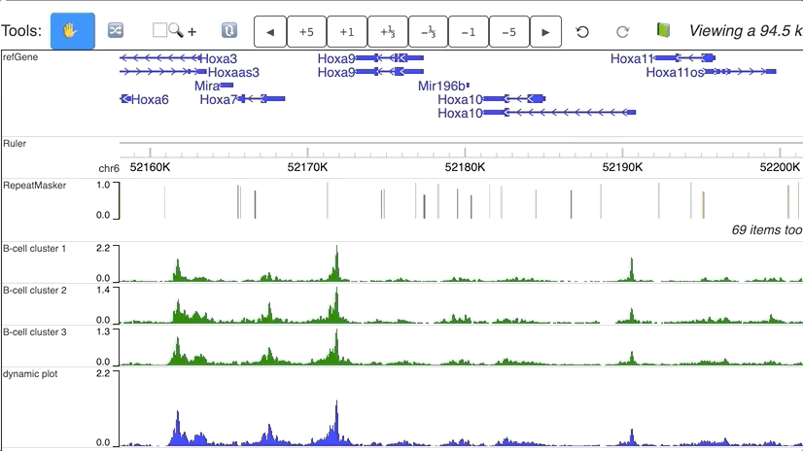Click the Hoxa3 gene label

click(x=217, y=58)
